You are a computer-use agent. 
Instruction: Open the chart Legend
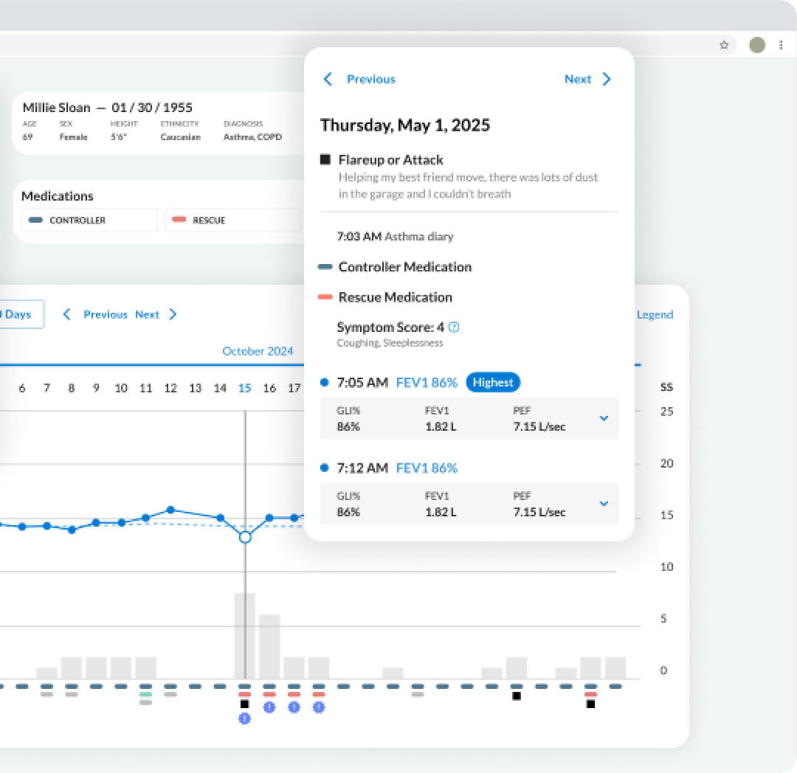click(655, 314)
